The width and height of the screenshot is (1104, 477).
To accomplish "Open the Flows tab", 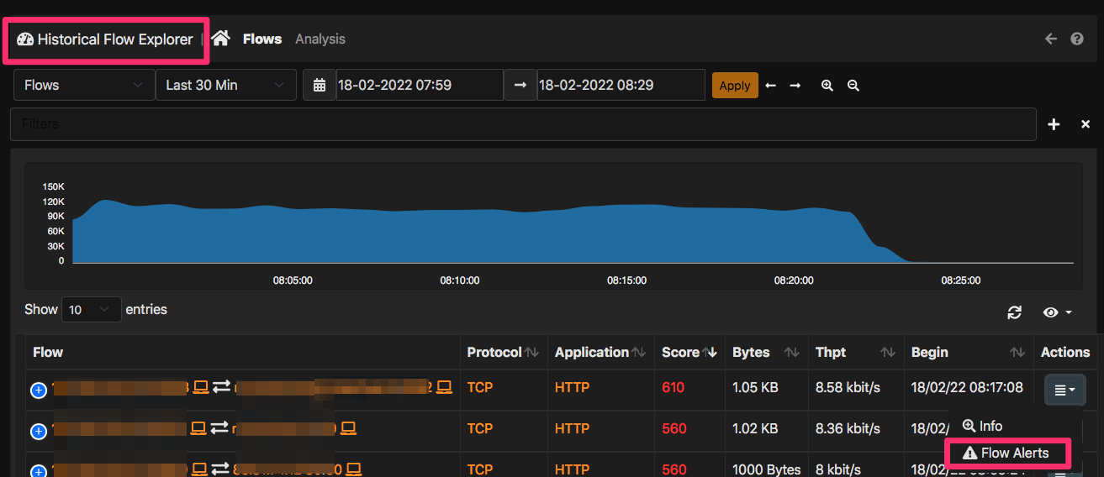I will coord(262,39).
